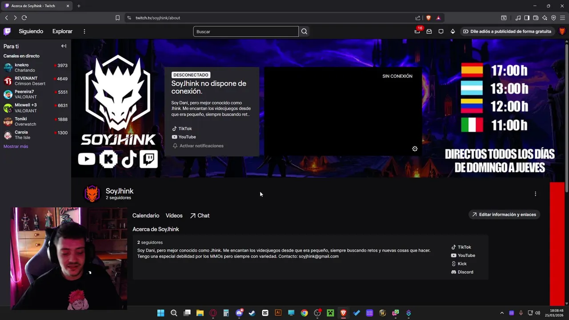The image size is (569, 320).
Task: Open Brave VPN shield icon
Action: (553, 18)
